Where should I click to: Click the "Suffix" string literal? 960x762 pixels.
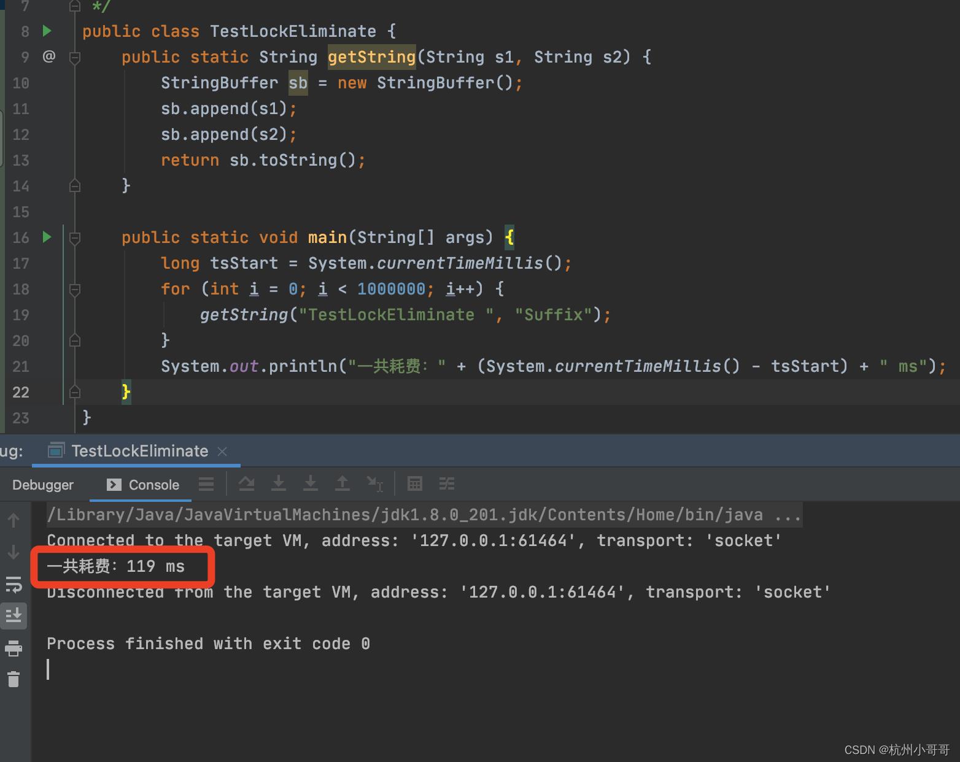pos(553,315)
